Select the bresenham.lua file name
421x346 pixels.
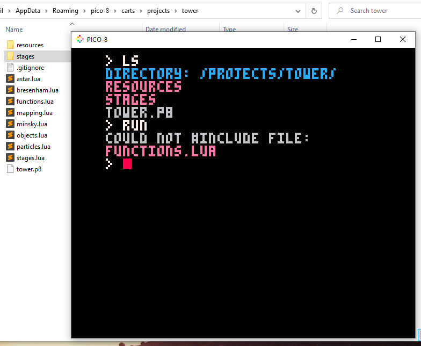point(38,90)
